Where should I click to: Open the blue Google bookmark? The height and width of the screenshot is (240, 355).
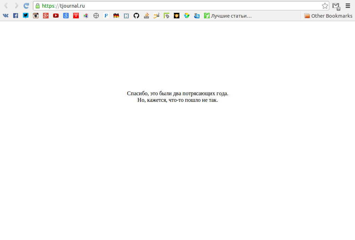(x=66, y=16)
